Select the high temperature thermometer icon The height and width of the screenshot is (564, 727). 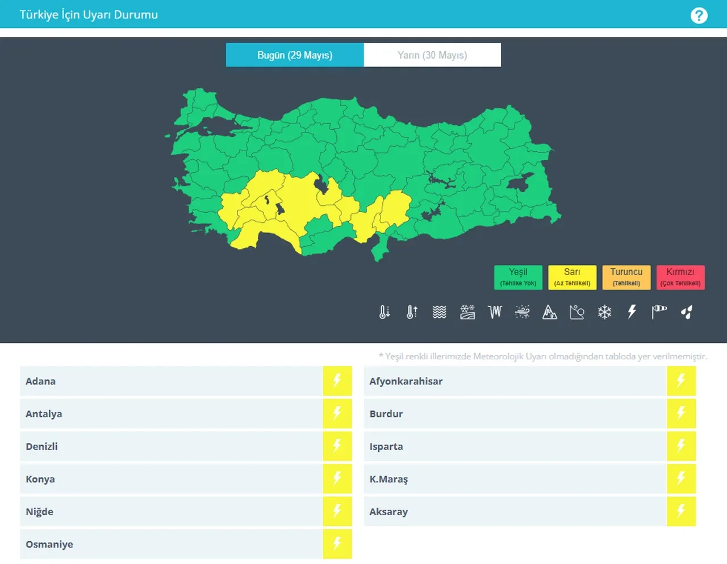(411, 312)
